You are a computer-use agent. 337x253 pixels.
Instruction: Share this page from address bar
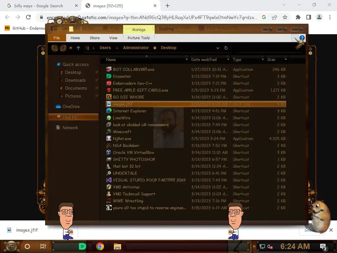(x=274, y=17)
